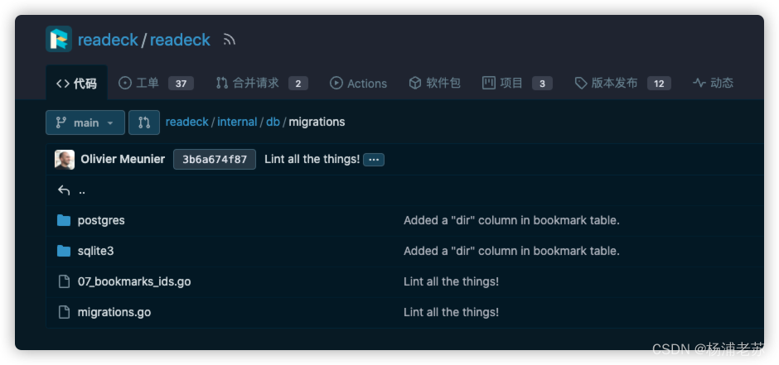The width and height of the screenshot is (779, 365).
Task: Open the RSS feed icon
Action: [229, 40]
